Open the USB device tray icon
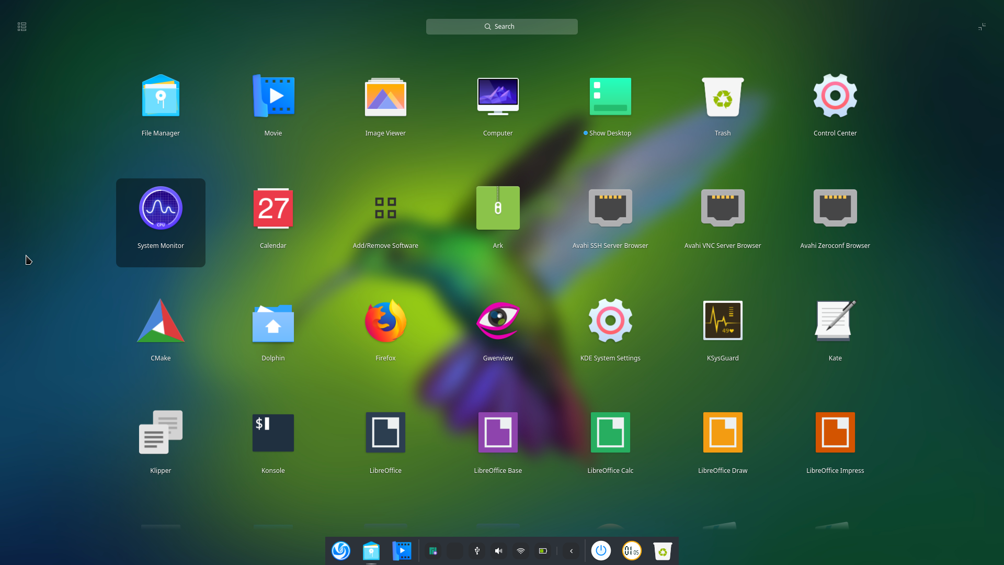 (477, 551)
